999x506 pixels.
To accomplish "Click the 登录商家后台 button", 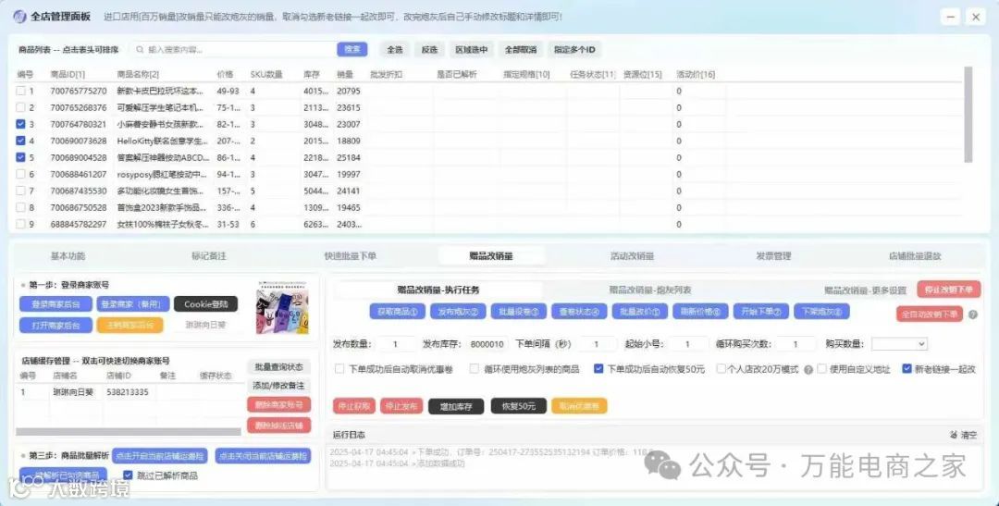I will click(x=56, y=304).
